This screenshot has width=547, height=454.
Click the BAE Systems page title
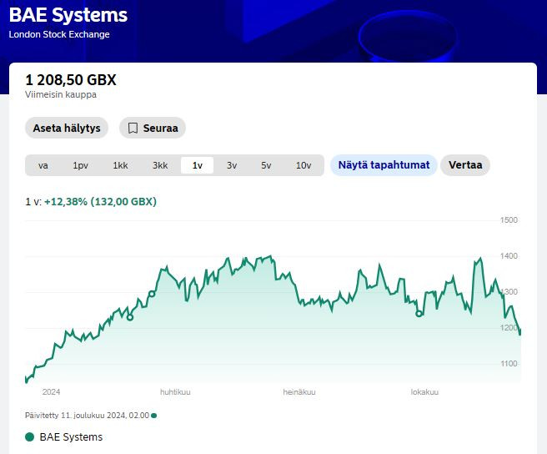click(x=68, y=15)
